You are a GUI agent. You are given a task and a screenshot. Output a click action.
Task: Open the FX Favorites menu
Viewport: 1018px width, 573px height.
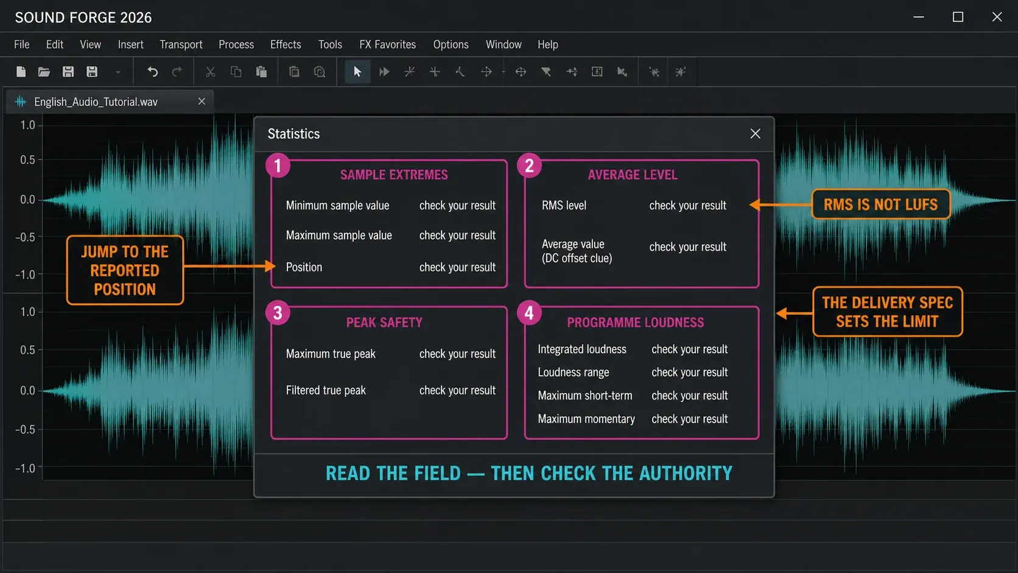388,44
